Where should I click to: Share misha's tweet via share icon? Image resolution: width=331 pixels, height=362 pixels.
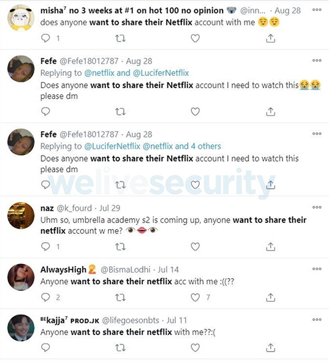pyautogui.click(x=270, y=38)
